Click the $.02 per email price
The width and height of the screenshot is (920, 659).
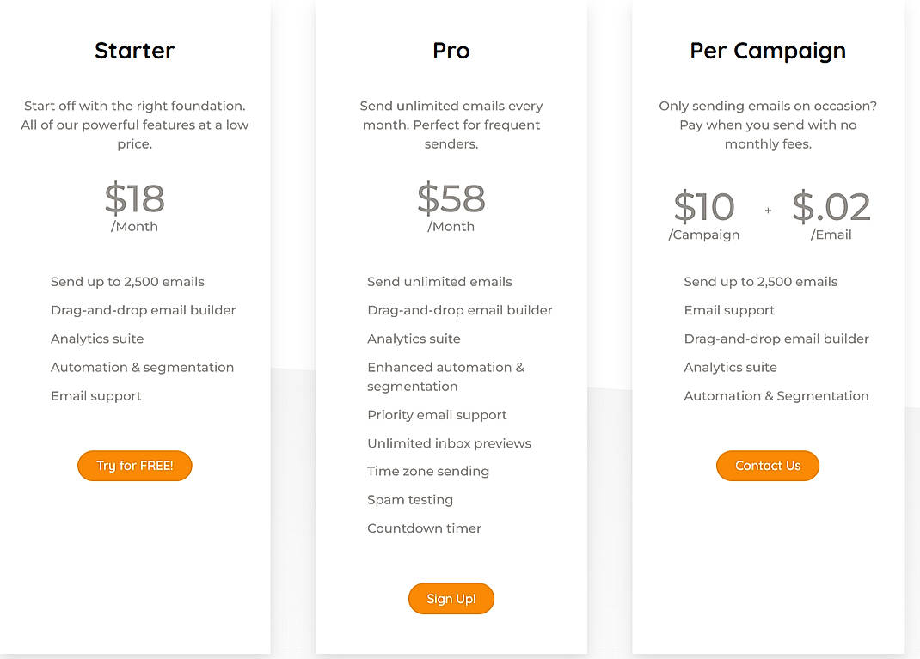pos(830,206)
